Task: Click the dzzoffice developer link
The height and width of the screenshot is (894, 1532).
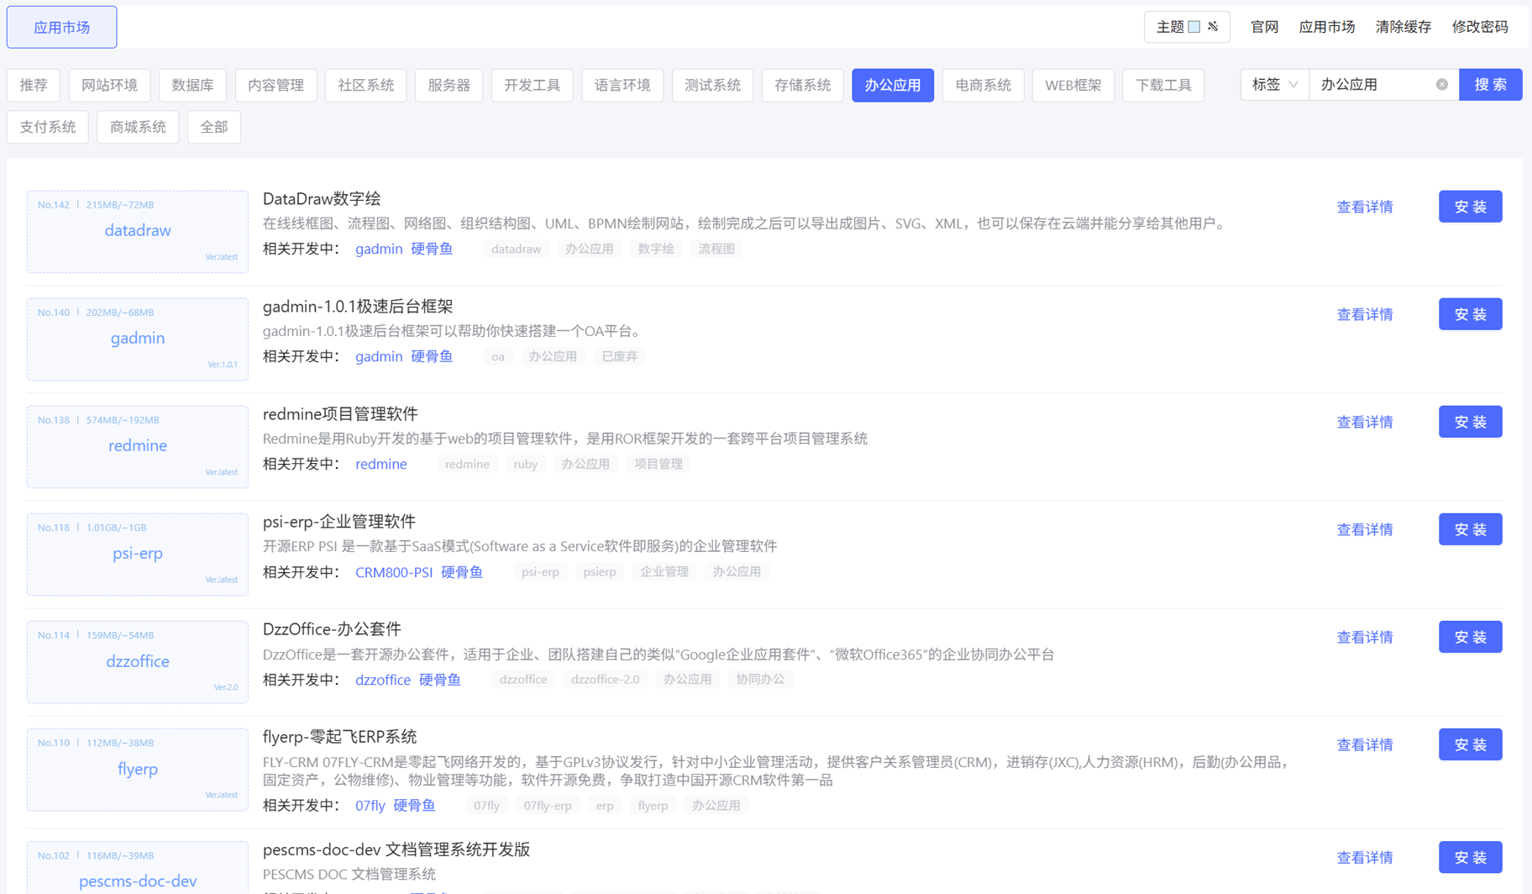Action: point(383,679)
